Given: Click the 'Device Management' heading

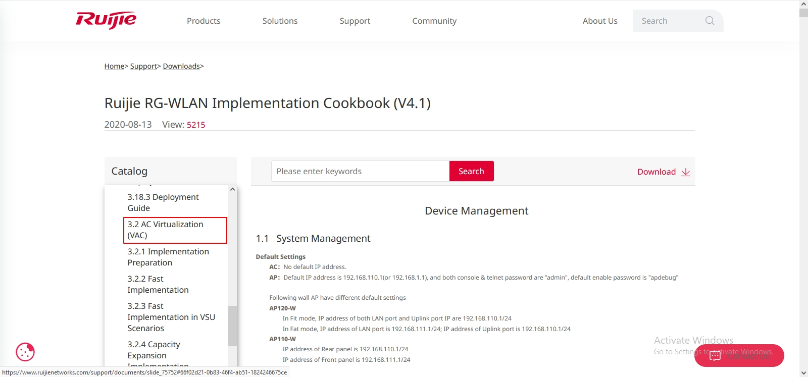Looking at the screenshot, I should tap(476, 211).
